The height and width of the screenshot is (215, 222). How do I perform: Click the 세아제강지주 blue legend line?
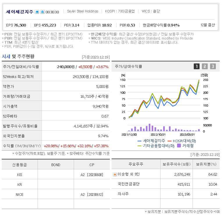click(x=140, y=141)
